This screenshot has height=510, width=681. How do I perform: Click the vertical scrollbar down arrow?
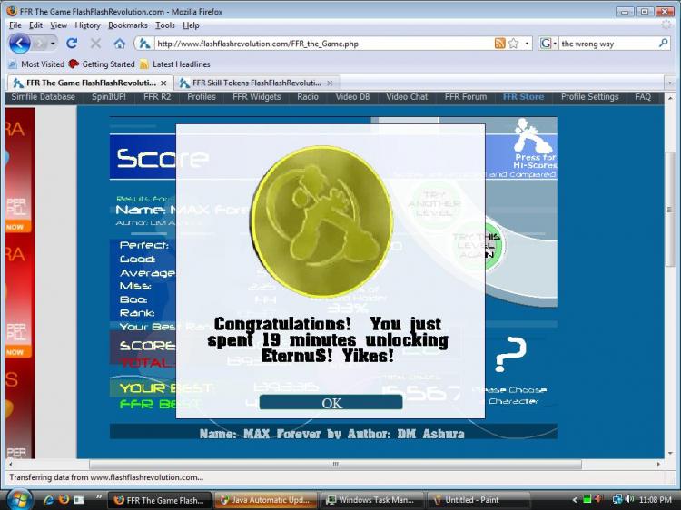pos(670,453)
